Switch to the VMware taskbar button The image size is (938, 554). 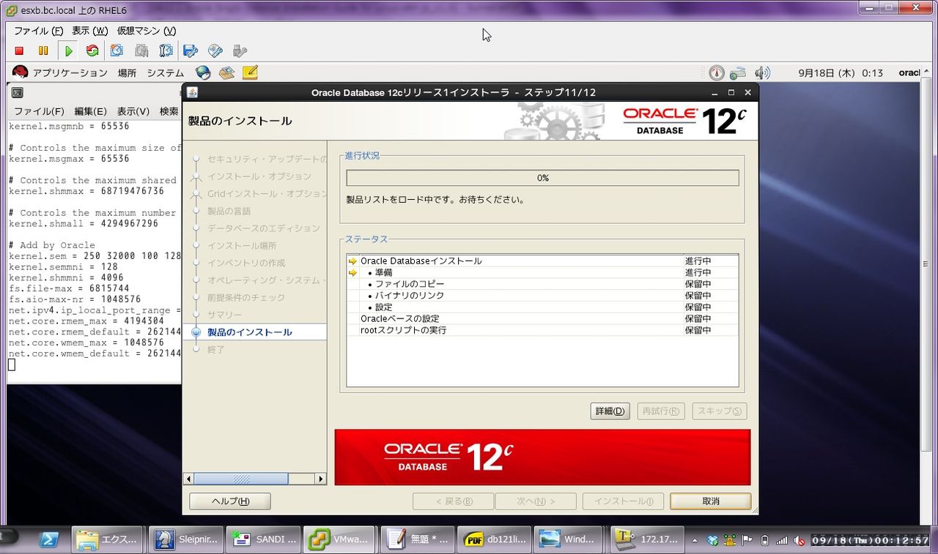pos(339,539)
